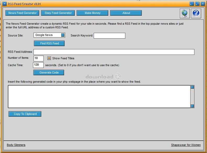Toggle the Show Feed Titles checkbox
The image size is (207, 153).
point(49,58)
